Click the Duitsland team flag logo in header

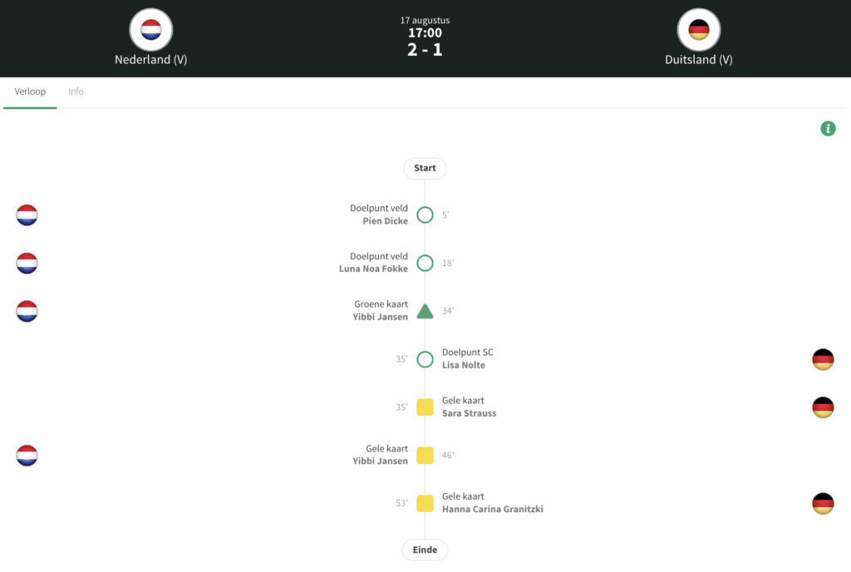[x=699, y=31]
